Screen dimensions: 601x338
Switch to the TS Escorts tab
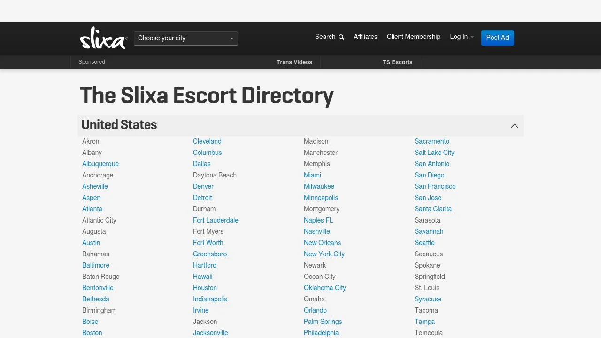pos(397,62)
